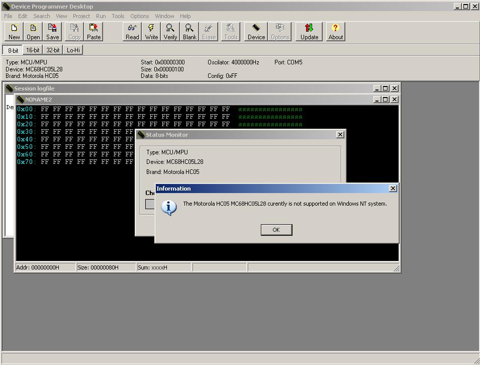
Task: Open the Device selection icon
Action: click(x=256, y=31)
